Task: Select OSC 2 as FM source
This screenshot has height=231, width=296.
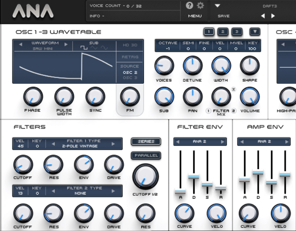Action: pos(130,72)
